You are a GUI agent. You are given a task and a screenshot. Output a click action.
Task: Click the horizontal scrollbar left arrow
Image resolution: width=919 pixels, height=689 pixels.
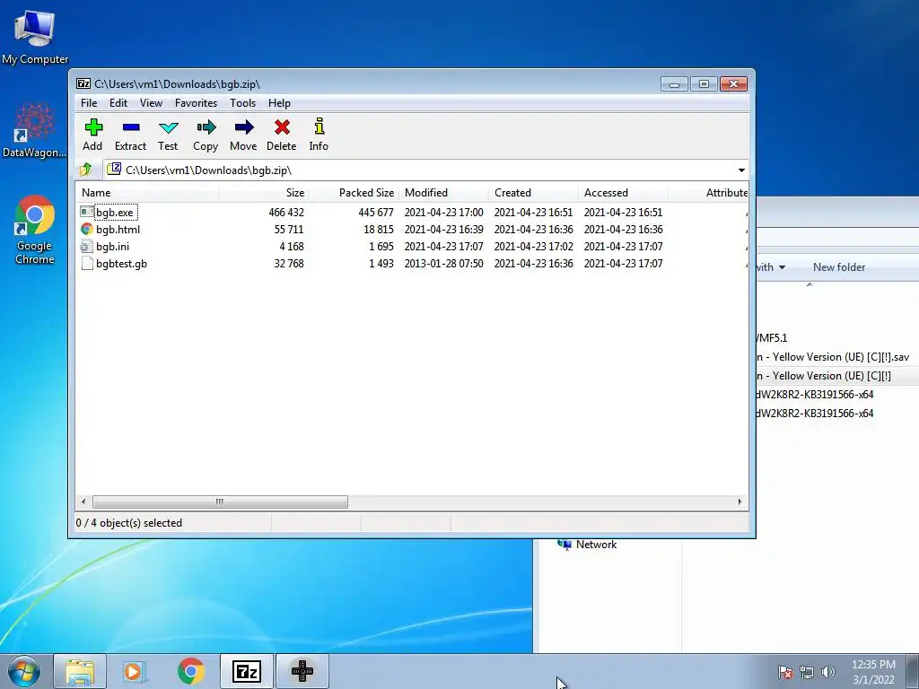pos(83,501)
